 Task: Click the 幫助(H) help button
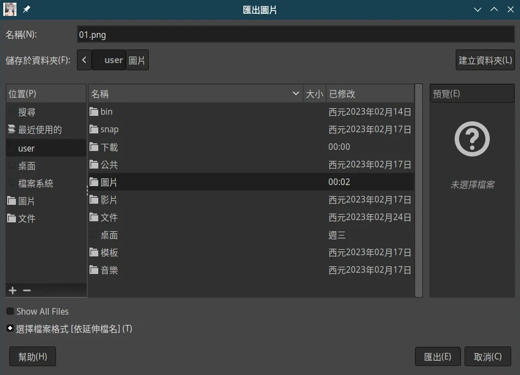[32, 356]
